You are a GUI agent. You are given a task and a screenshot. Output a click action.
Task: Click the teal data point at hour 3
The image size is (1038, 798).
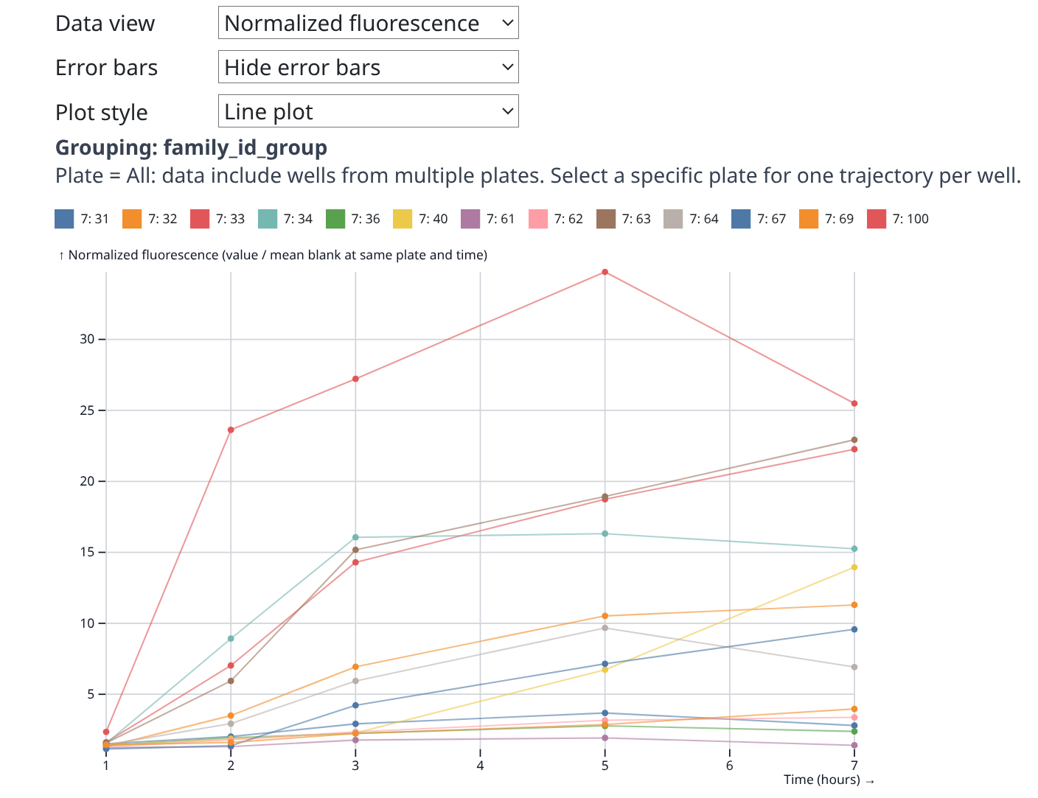355,537
